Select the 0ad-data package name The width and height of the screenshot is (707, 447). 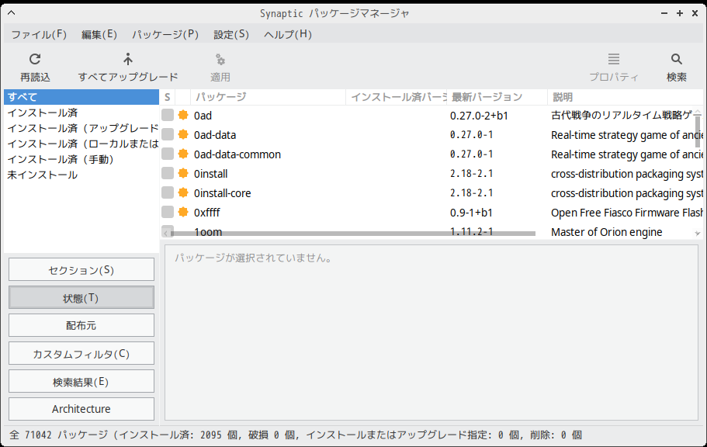point(215,135)
